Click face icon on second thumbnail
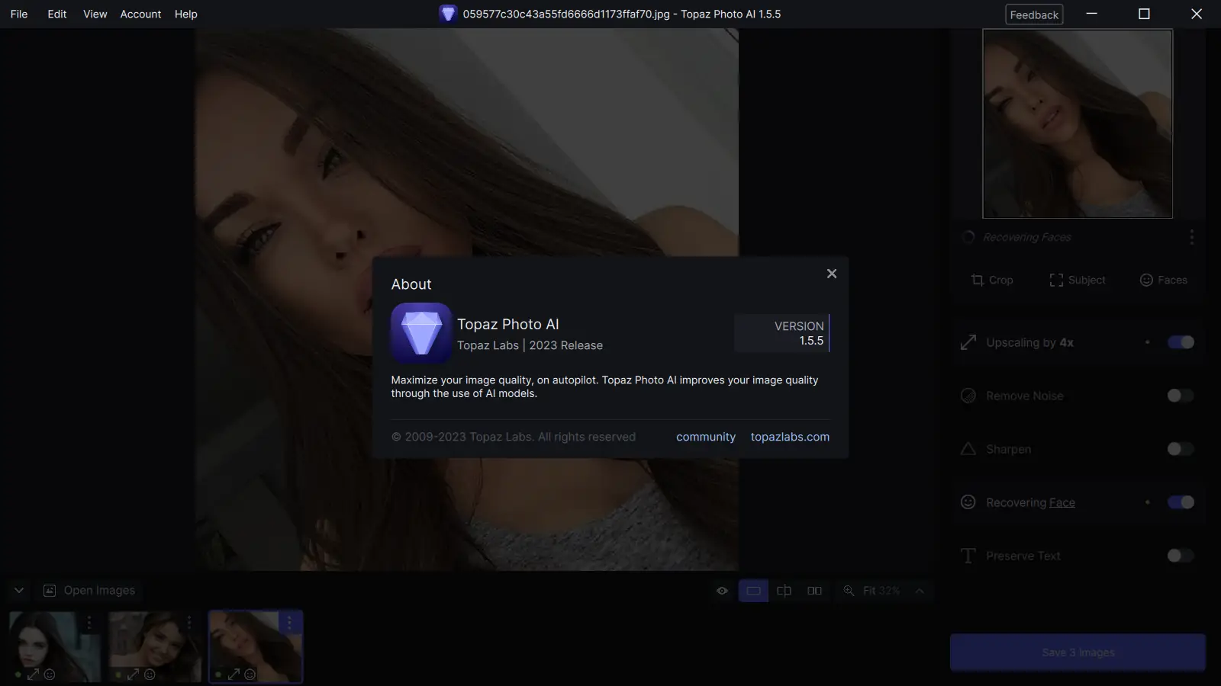 150,675
